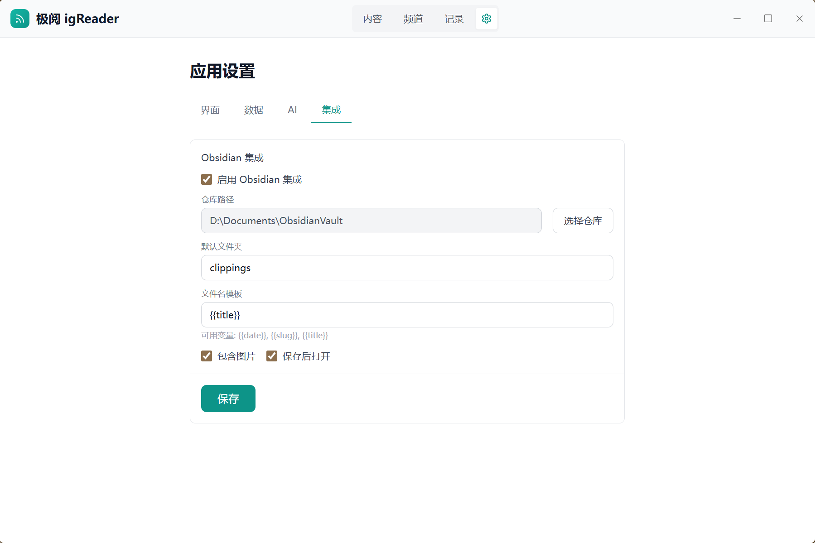
Task: Focus the 文件名模板 input with {{title}}
Action: (x=407, y=315)
